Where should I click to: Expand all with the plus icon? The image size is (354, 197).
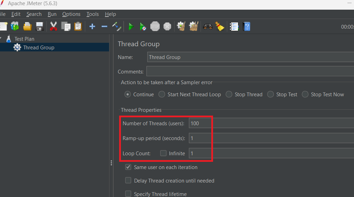click(x=92, y=27)
